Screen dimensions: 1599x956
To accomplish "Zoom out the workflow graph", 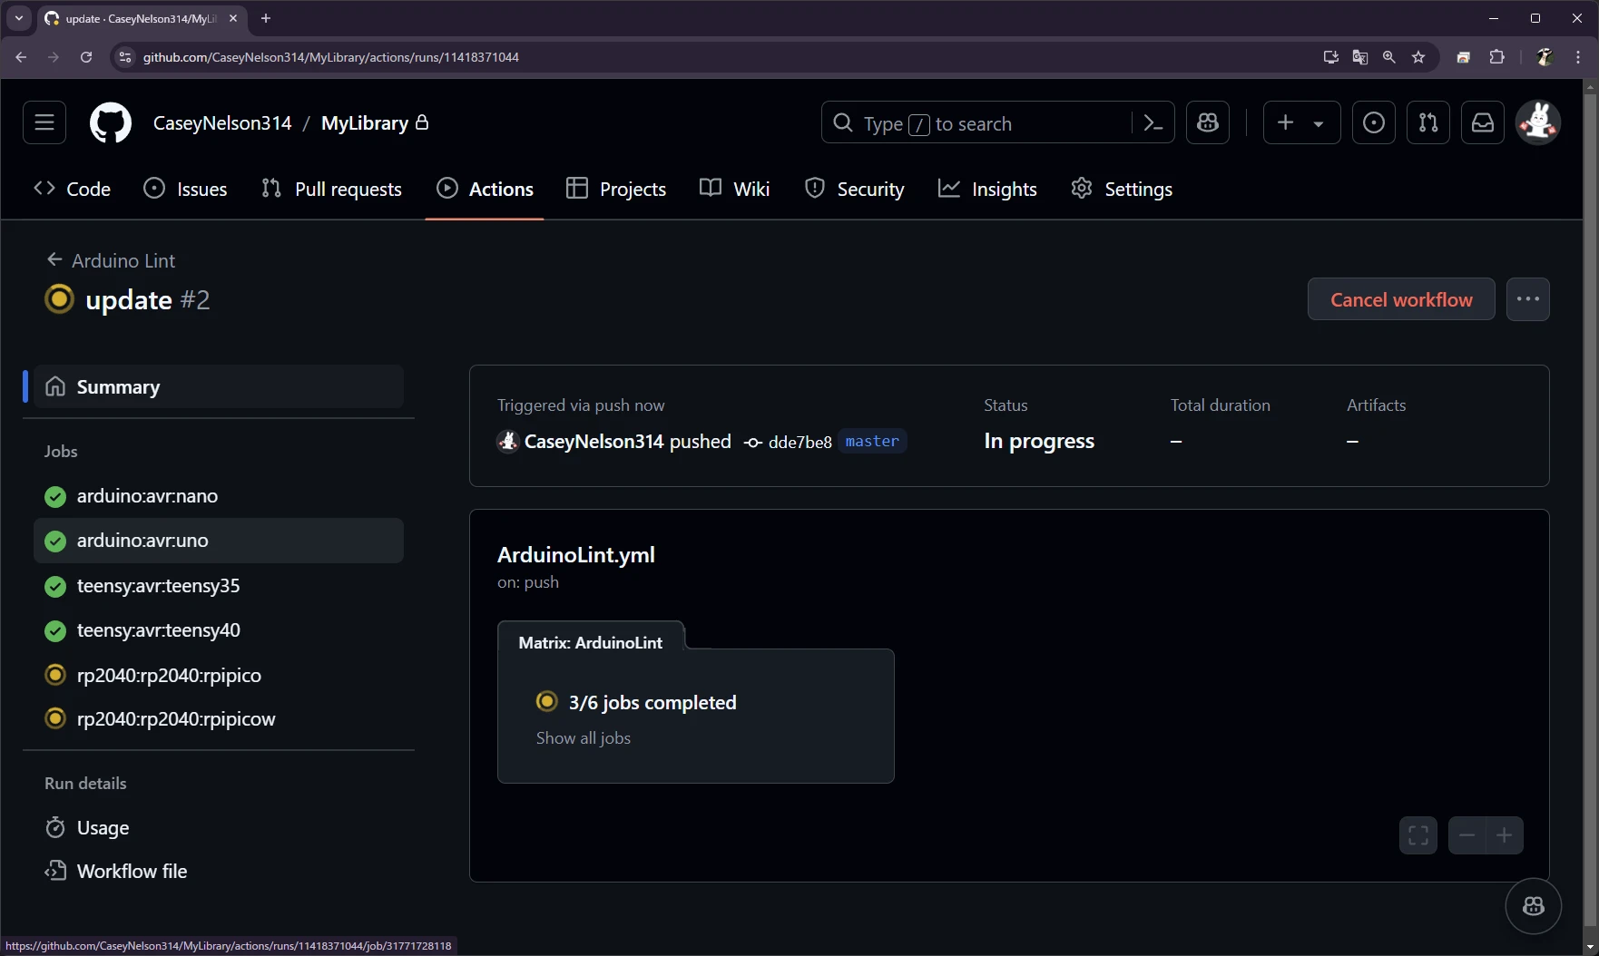I will [x=1467, y=835].
